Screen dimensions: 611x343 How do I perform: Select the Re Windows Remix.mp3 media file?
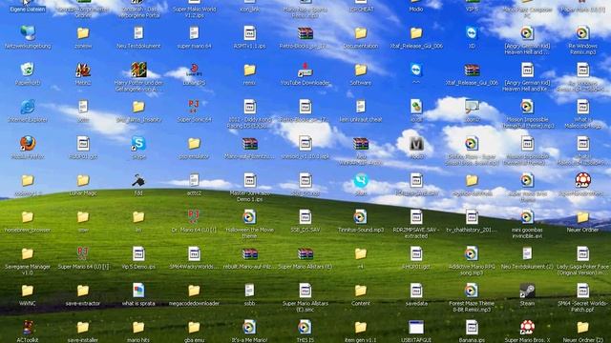coord(583,33)
